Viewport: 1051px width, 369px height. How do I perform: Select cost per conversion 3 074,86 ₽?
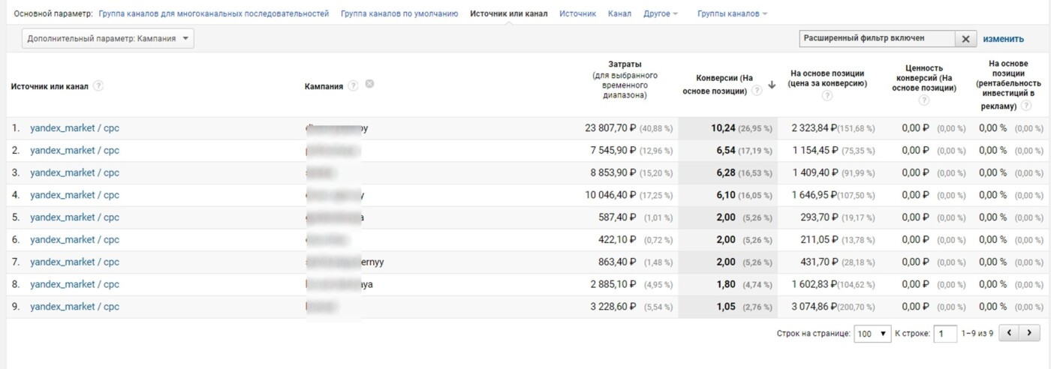(814, 307)
